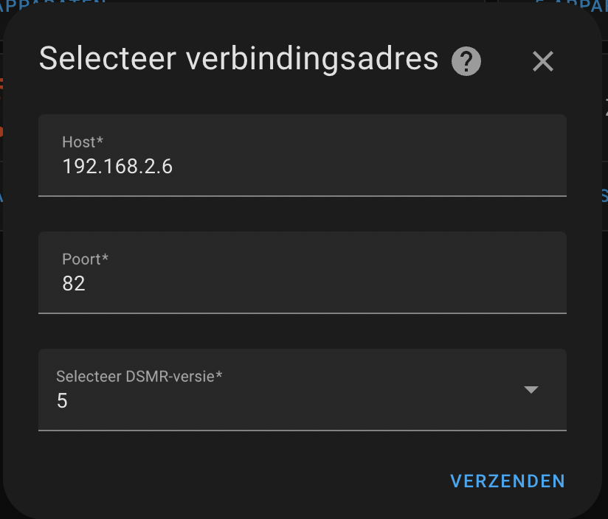Click the underline below the Host field

coord(303,196)
